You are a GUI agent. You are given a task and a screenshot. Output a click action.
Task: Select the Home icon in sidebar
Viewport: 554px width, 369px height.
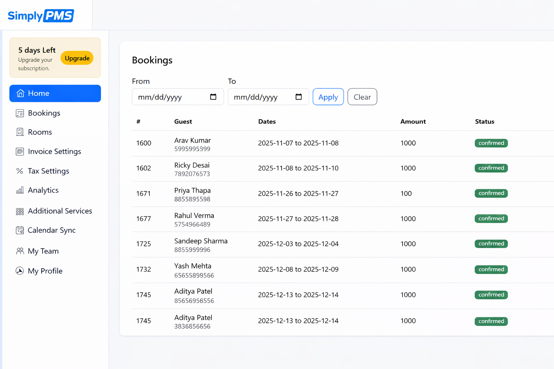(x=21, y=93)
